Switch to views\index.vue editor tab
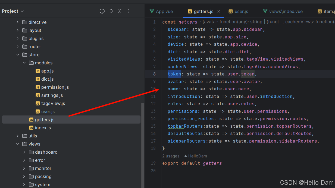Screen dimensions: 335x188 coord(283,11)
